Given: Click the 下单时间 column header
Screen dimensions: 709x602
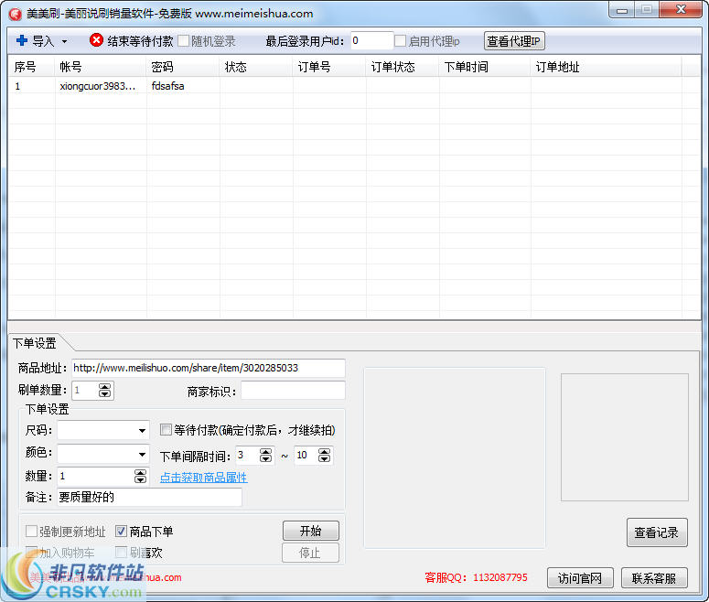Looking at the screenshot, I should [485, 67].
